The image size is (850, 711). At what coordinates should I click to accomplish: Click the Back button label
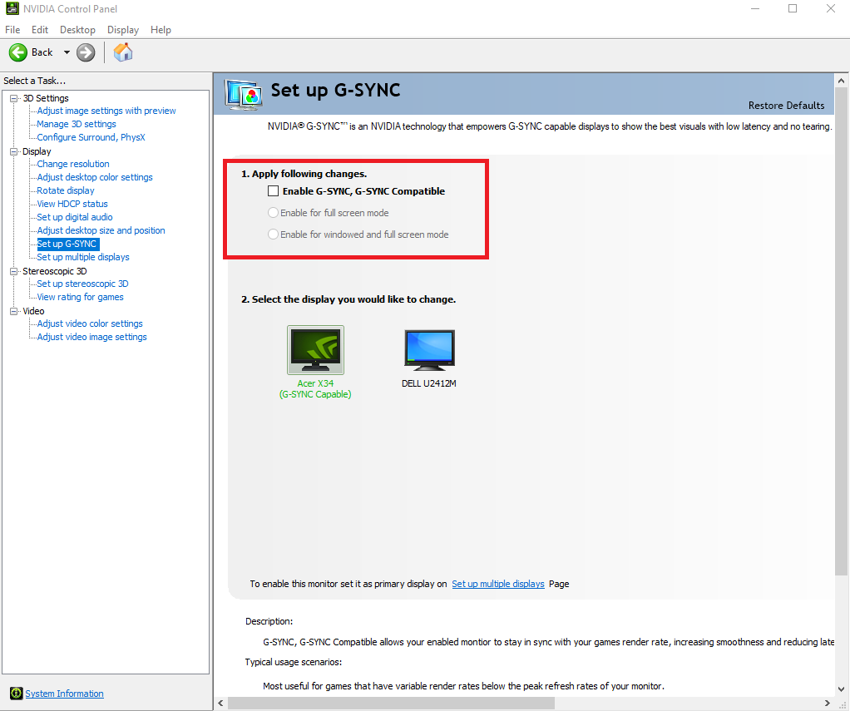tap(42, 52)
